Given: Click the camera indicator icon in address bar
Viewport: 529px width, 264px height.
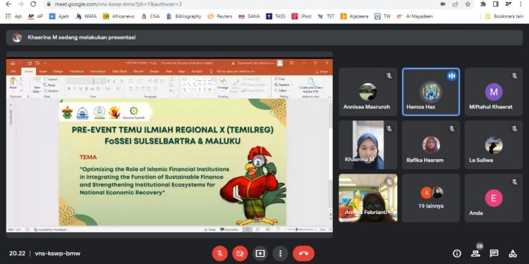Looking at the screenshot, I should coord(443,4).
